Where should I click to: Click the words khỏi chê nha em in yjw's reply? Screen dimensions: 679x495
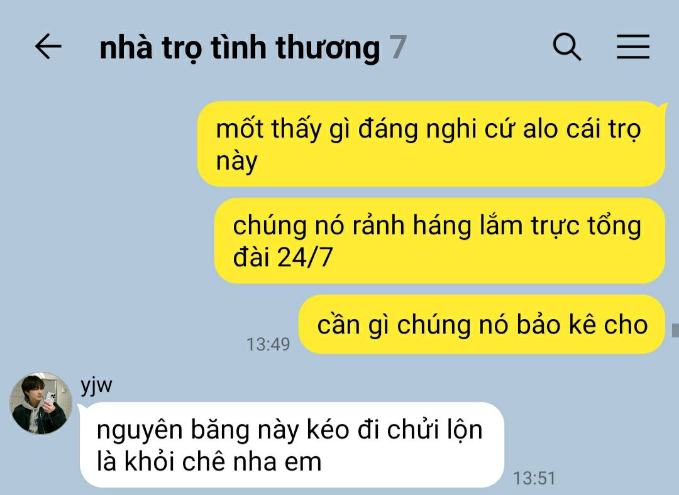[223, 461]
